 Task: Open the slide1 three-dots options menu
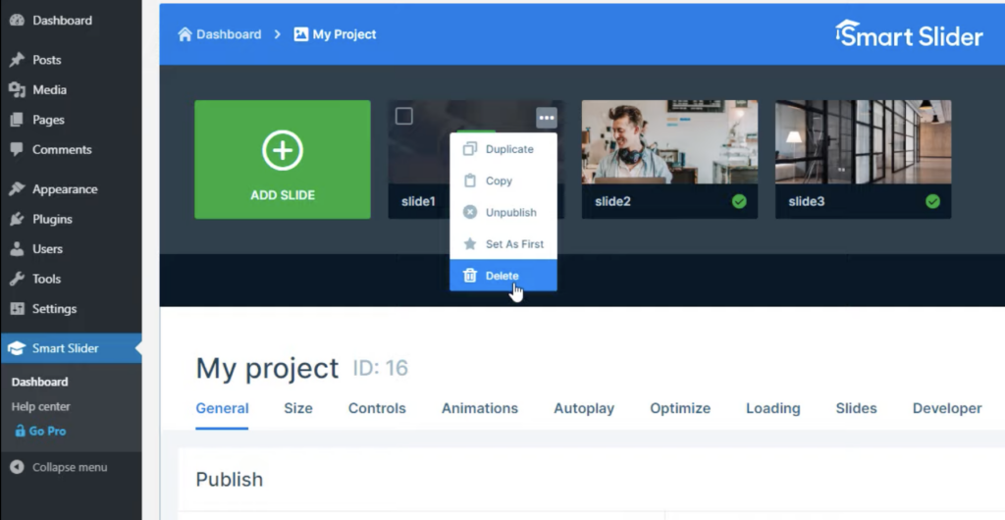[x=547, y=118]
